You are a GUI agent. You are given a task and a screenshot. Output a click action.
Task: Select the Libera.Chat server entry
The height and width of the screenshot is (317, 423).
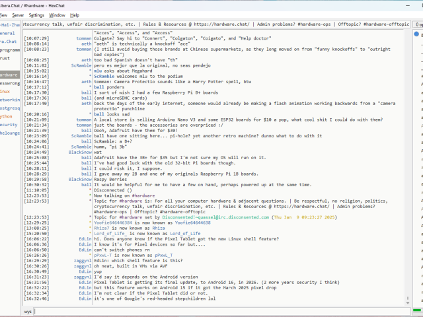tap(9, 41)
